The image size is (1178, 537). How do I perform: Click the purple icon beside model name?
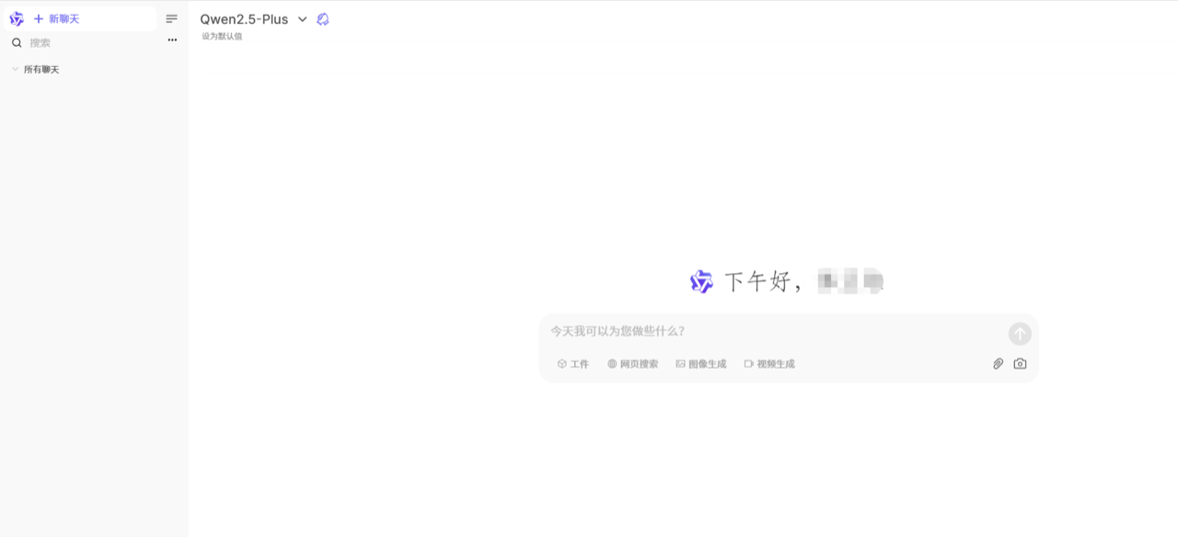click(x=323, y=19)
